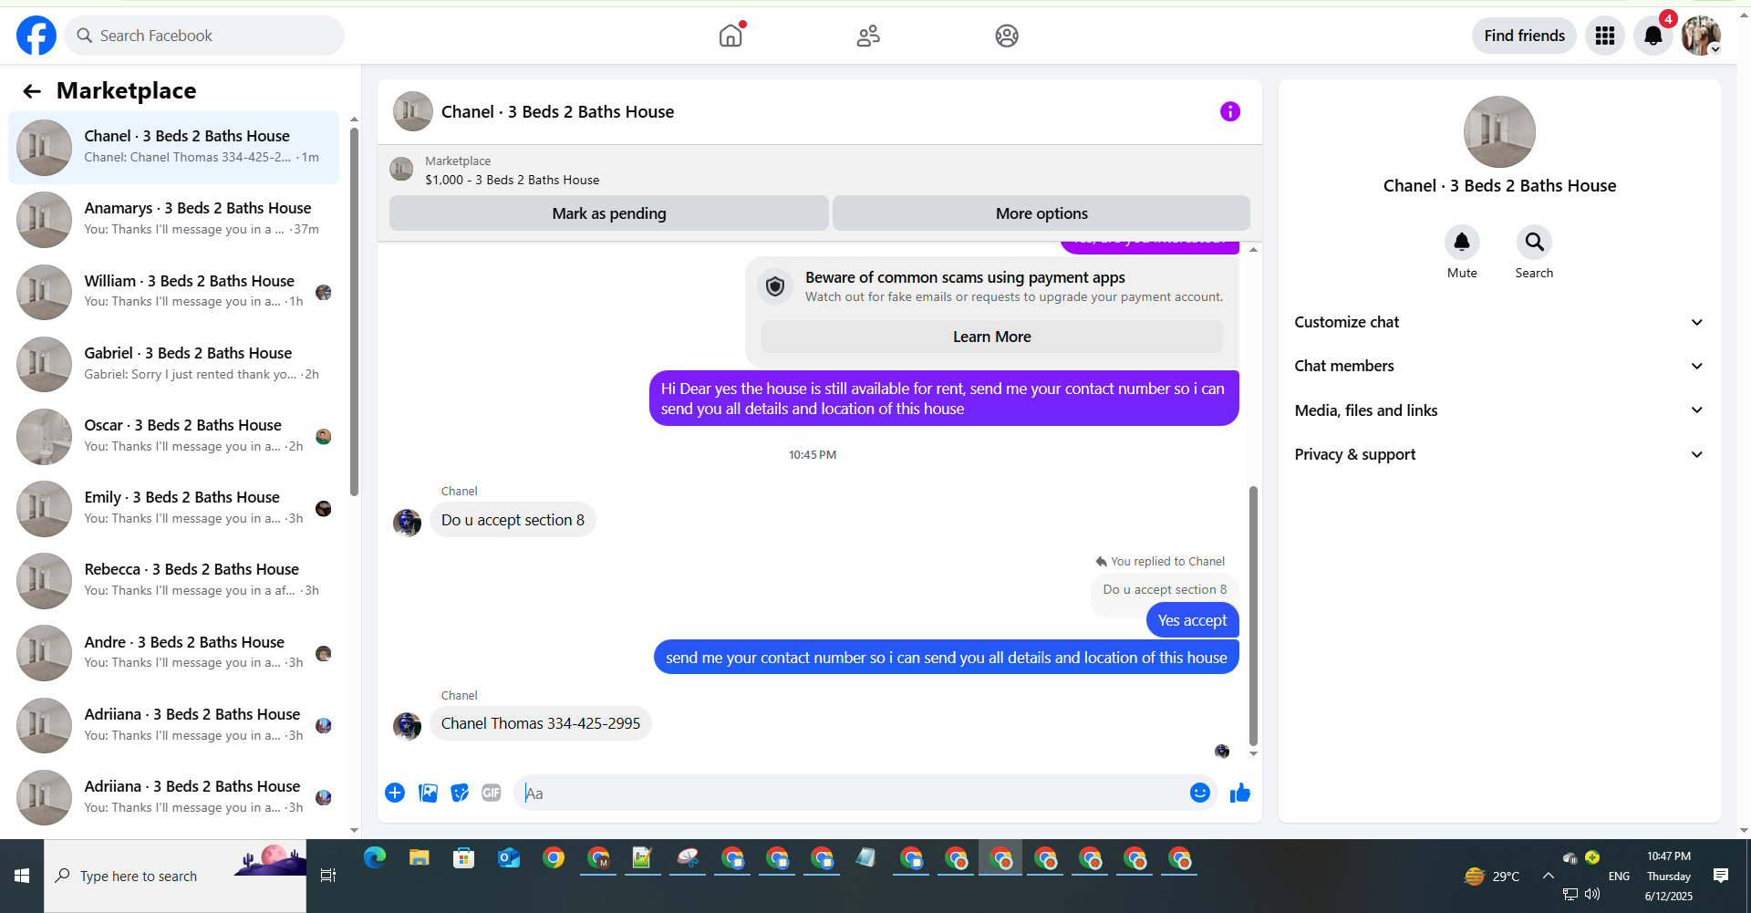Open the Facebook home logo

click(x=36, y=36)
